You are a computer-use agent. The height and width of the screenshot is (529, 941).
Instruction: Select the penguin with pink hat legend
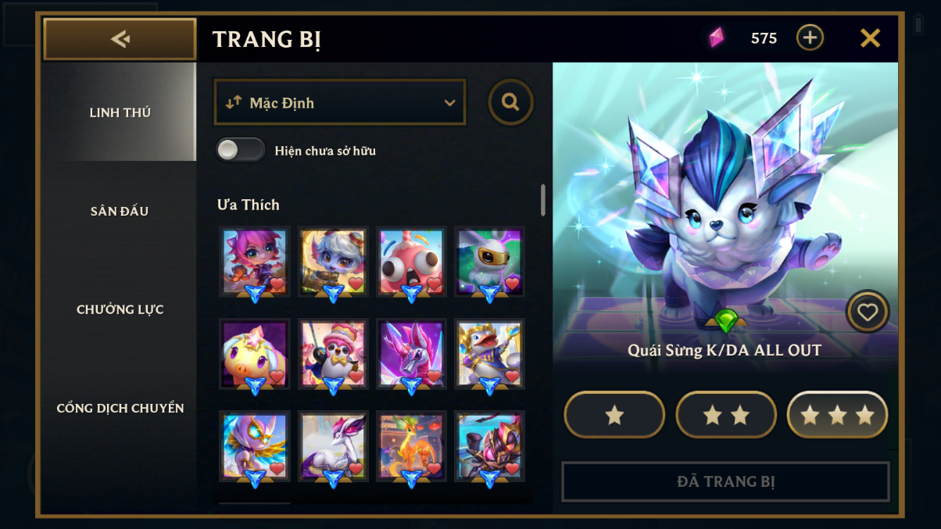pyautogui.click(x=333, y=354)
